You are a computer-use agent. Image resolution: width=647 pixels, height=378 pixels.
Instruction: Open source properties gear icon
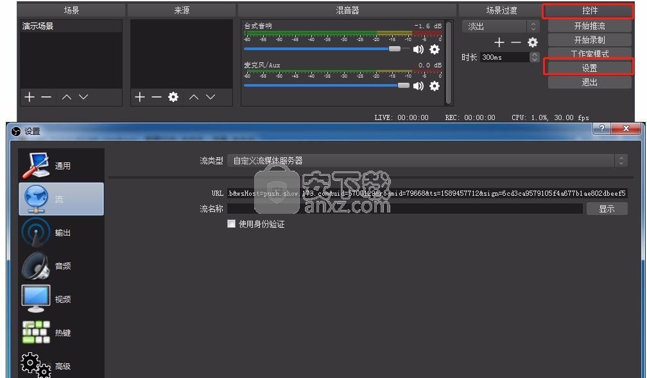(x=173, y=97)
